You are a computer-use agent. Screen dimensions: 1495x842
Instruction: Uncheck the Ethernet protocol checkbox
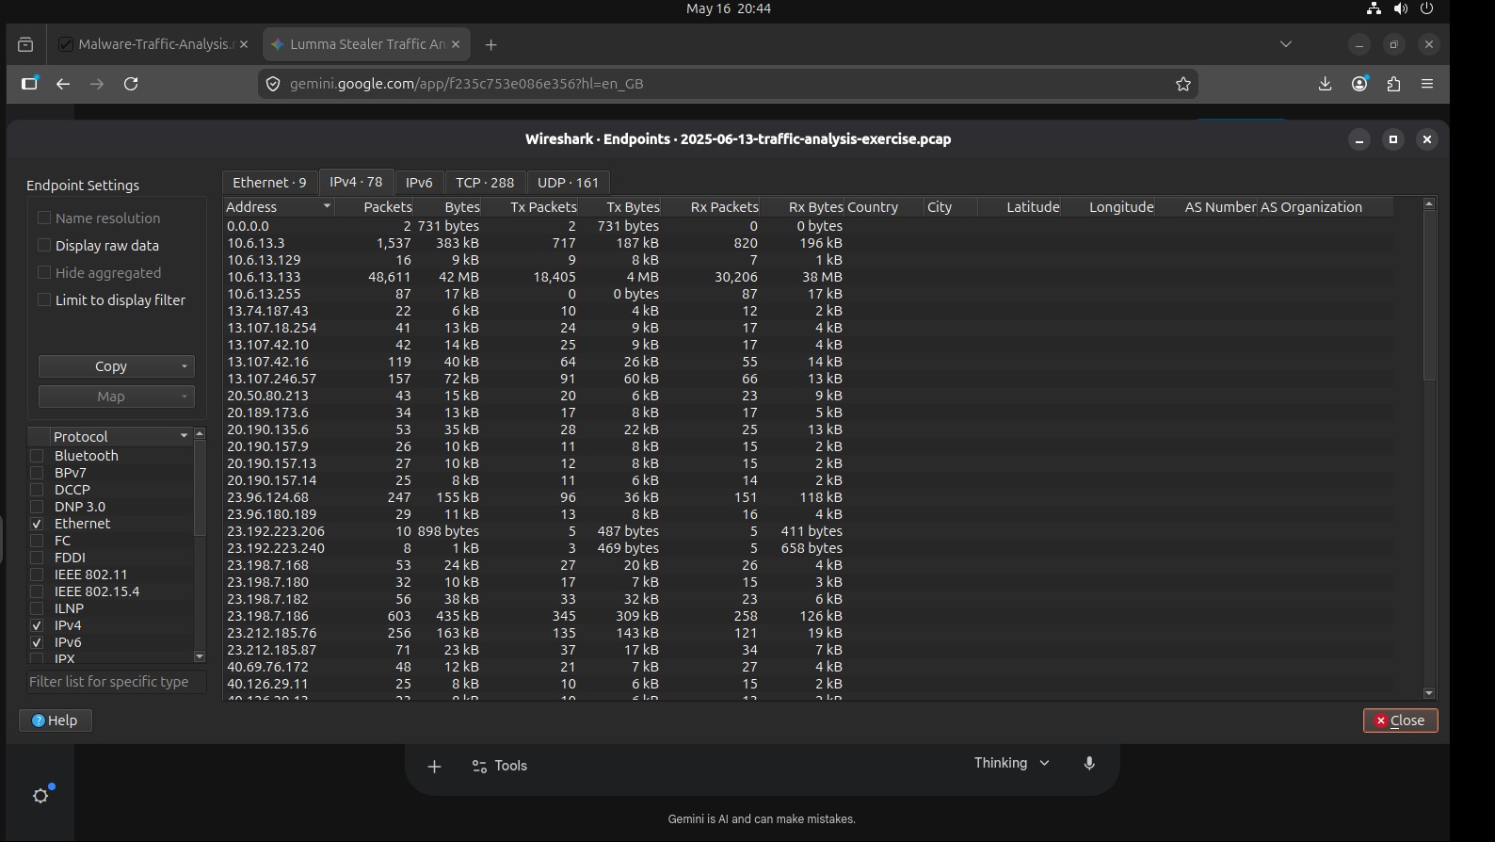pos(38,524)
